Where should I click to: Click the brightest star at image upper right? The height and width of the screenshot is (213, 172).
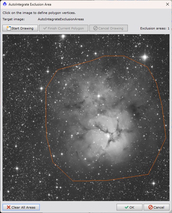click(145, 57)
